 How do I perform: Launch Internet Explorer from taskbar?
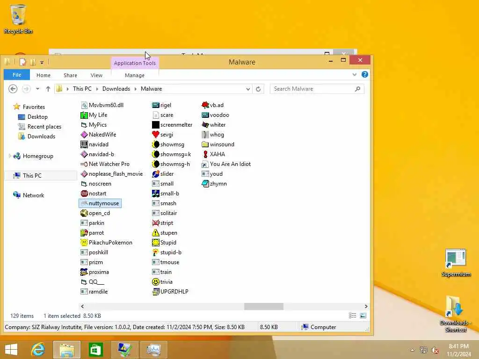[38, 350]
